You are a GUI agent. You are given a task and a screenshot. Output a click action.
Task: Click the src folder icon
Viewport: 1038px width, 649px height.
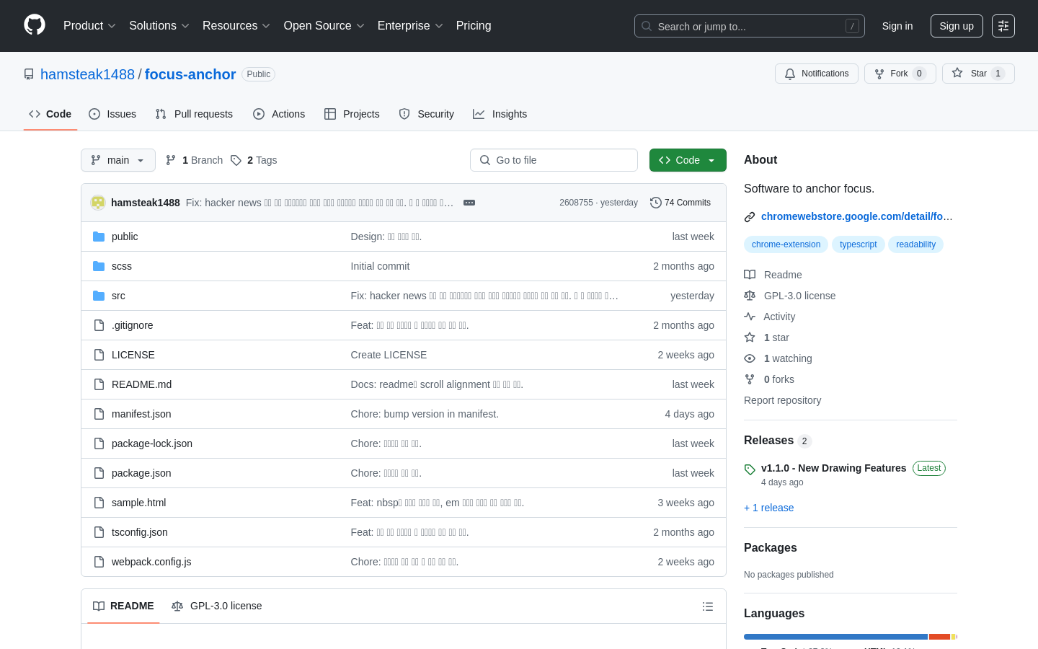point(99,296)
